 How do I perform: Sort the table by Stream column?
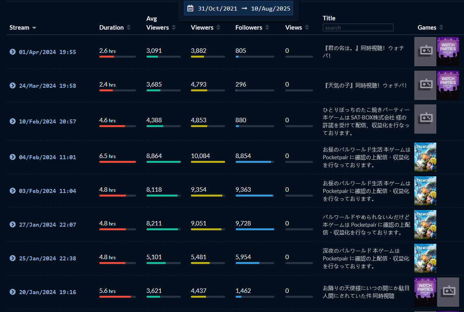(22, 28)
